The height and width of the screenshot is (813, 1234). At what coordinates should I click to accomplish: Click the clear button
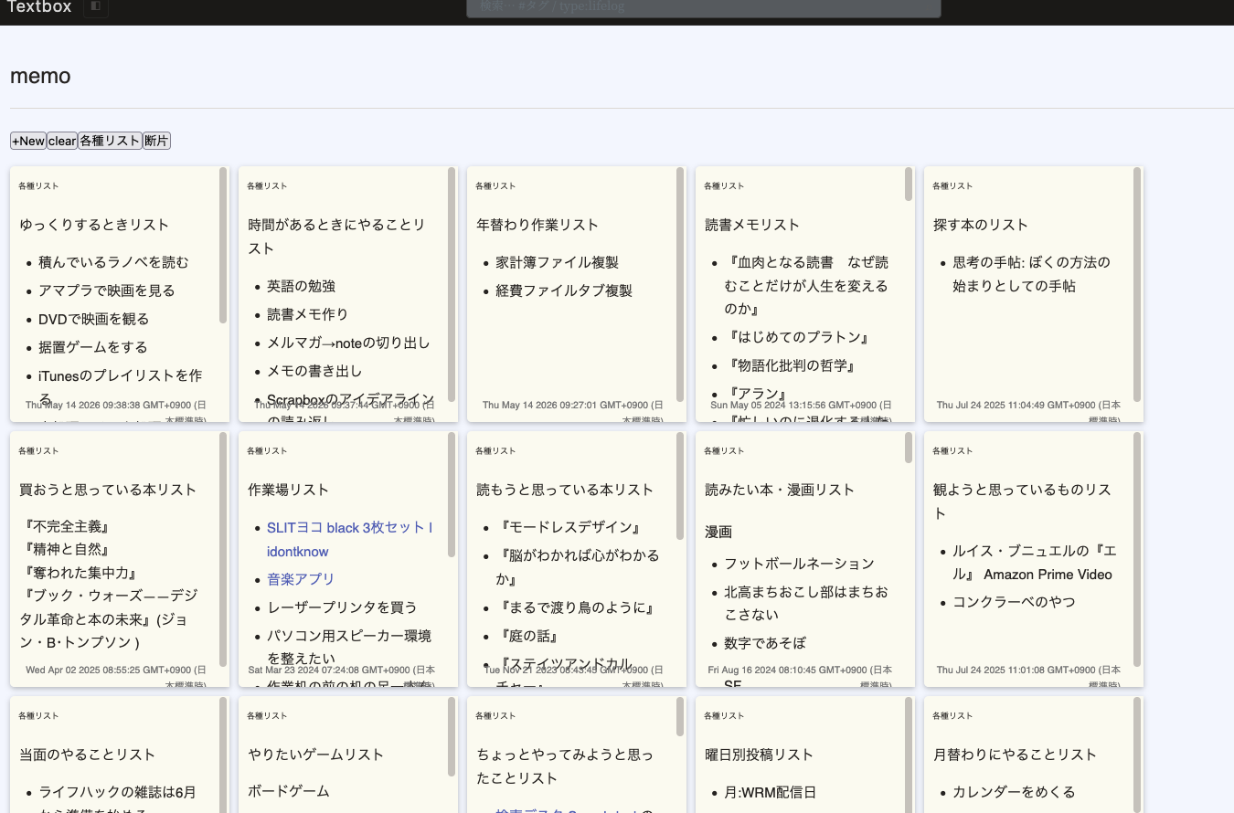tap(62, 141)
